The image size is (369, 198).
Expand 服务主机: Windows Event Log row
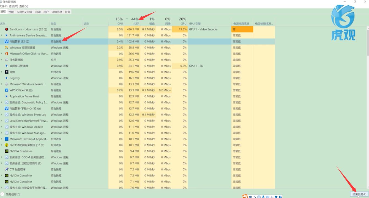coord(2,115)
